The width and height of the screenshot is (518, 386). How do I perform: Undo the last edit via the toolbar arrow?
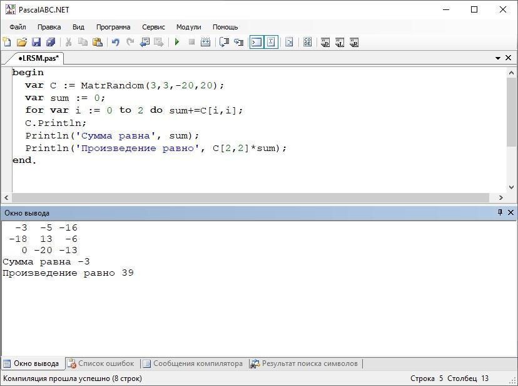(x=115, y=43)
